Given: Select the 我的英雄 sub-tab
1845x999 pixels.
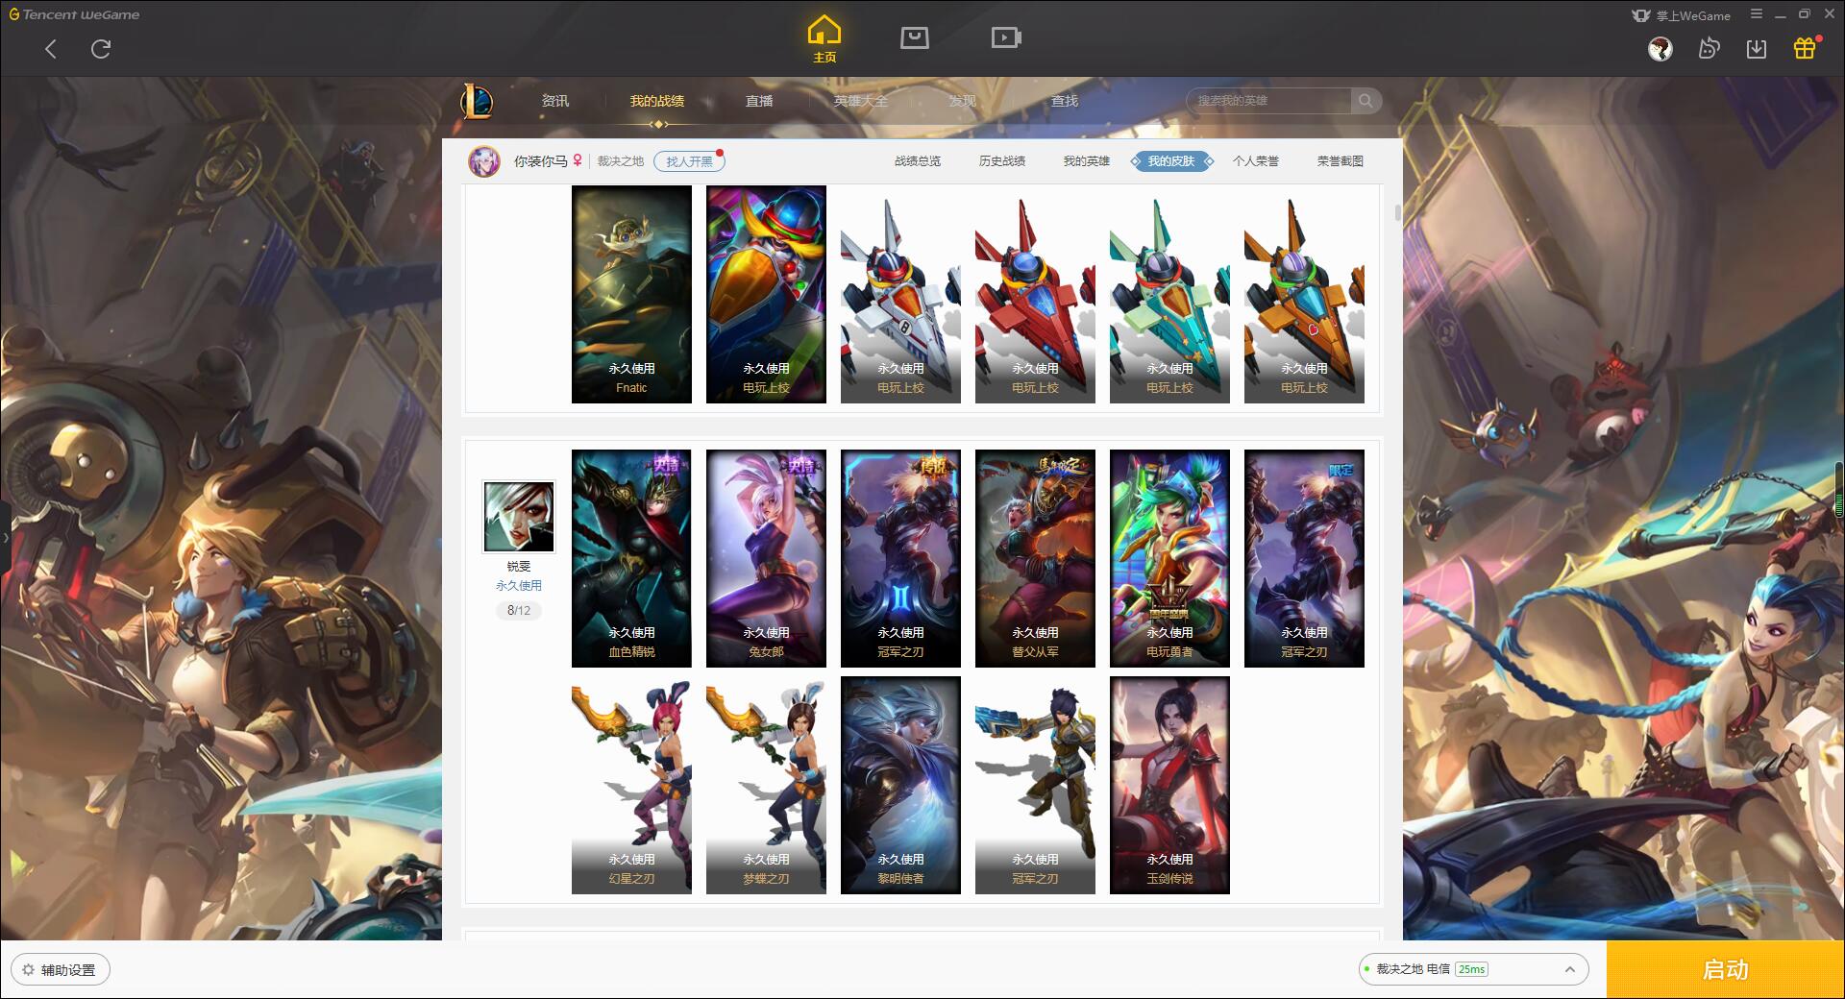Looking at the screenshot, I should click(x=1087, y=161).
